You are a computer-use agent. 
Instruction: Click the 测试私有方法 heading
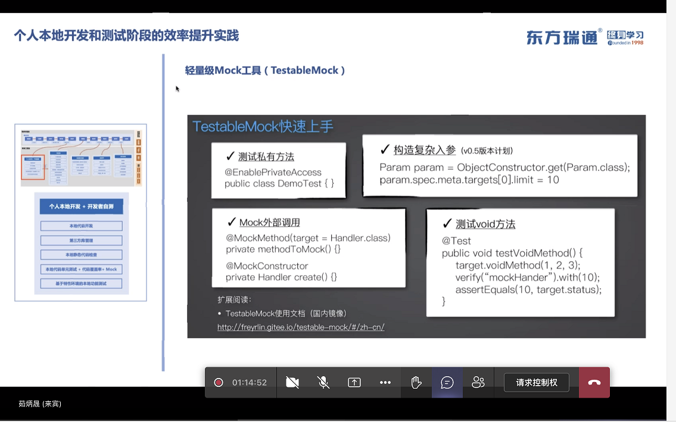pos(266,157)
